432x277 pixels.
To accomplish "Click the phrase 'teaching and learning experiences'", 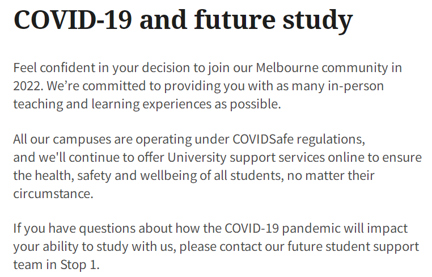I will pyautogui.click(x=112, y=104).
